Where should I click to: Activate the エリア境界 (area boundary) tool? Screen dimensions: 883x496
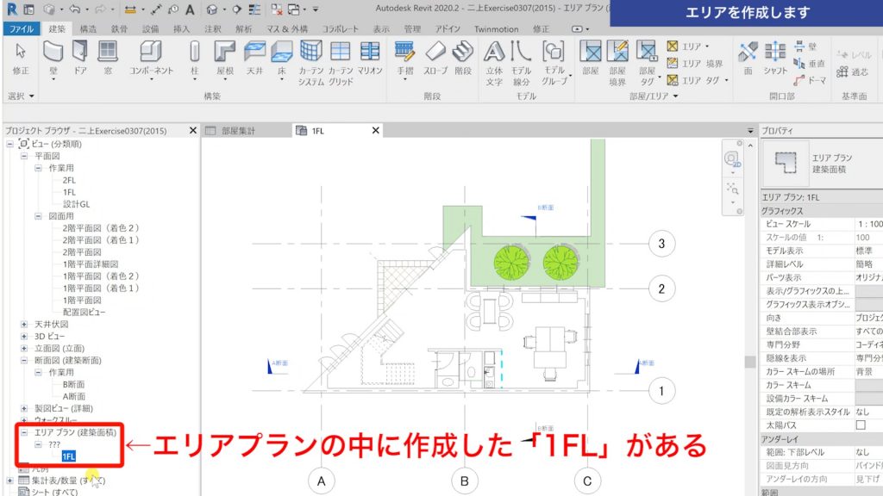click(x=703, y=62)
